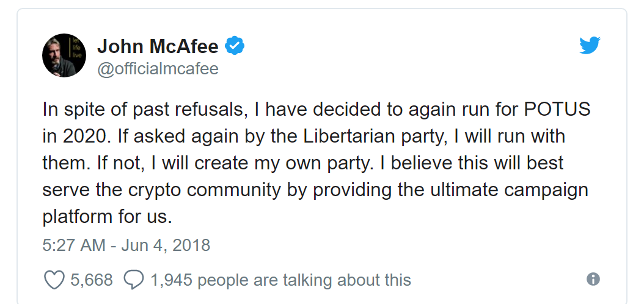
Task: Open John McAfee's profile picture
Action: tap(64, 55)
